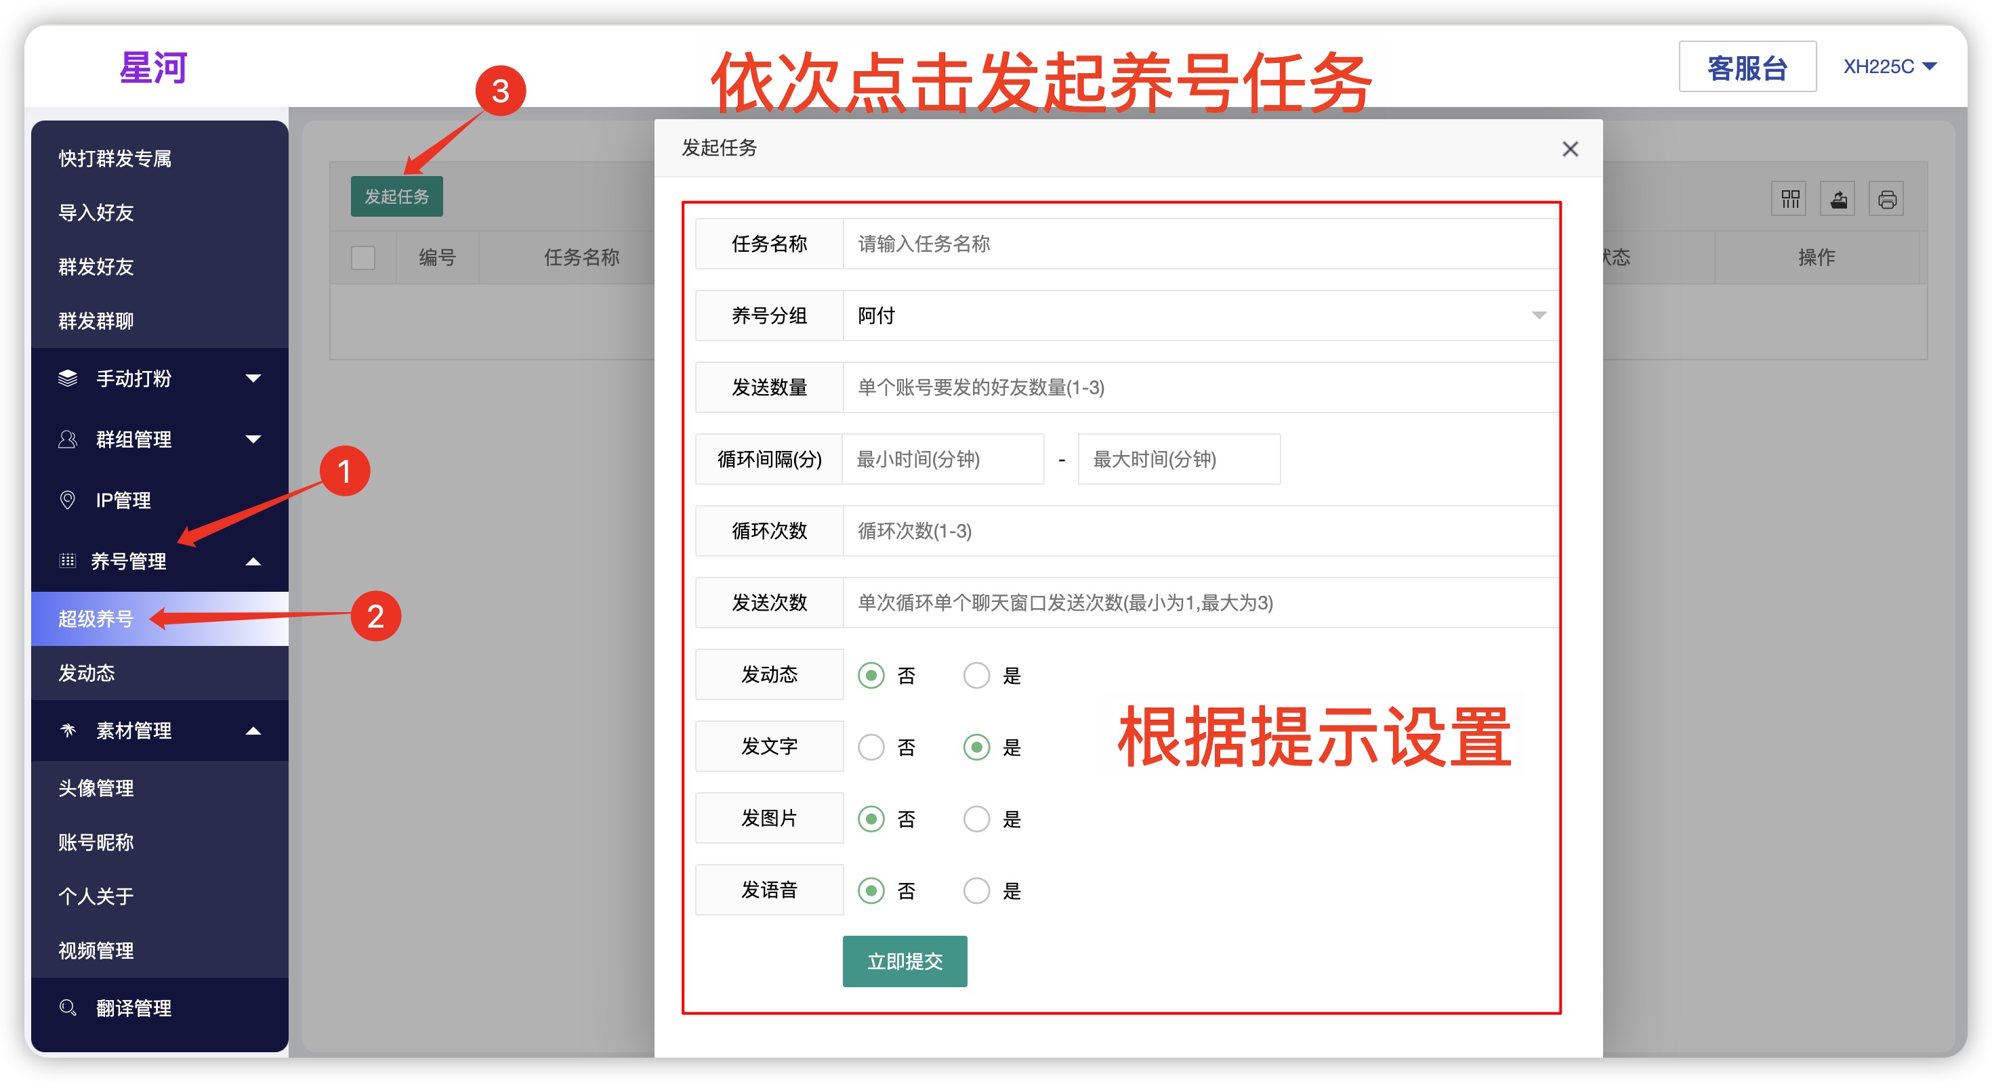Click the IP管理 location pin icon
The height and width of the screenshot is (1082, 1992).
pyautogui.click(x=68, y=500)
